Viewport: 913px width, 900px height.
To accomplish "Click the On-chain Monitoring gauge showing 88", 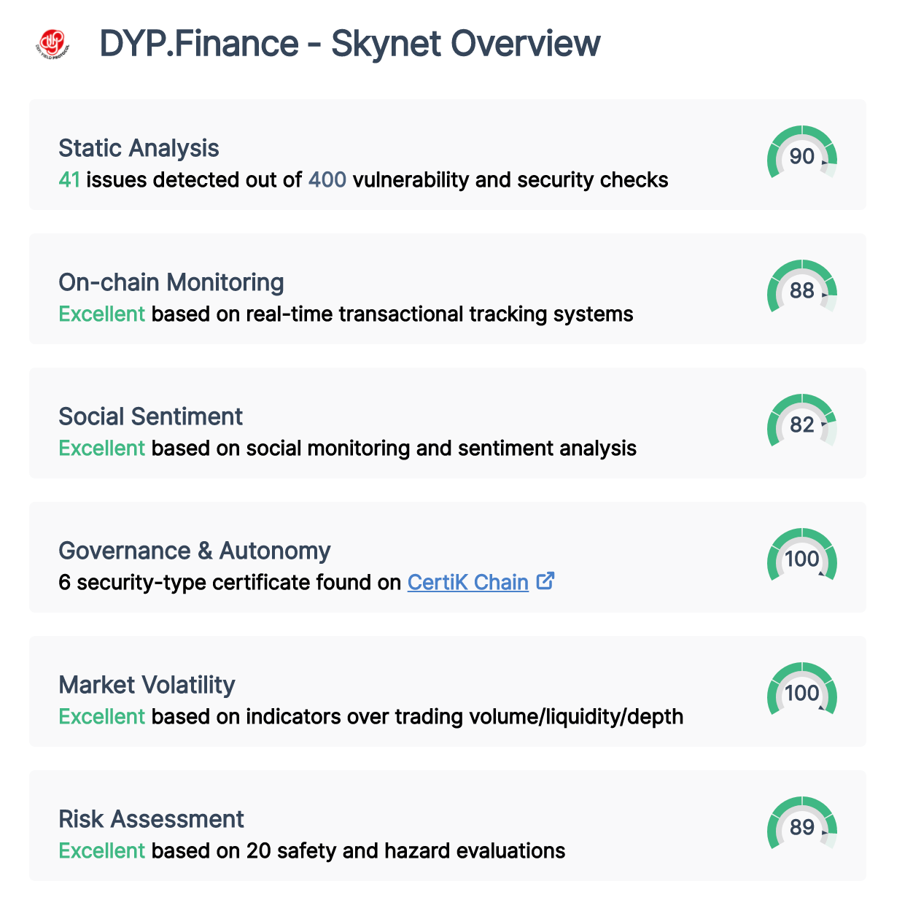I will (801, 290).
